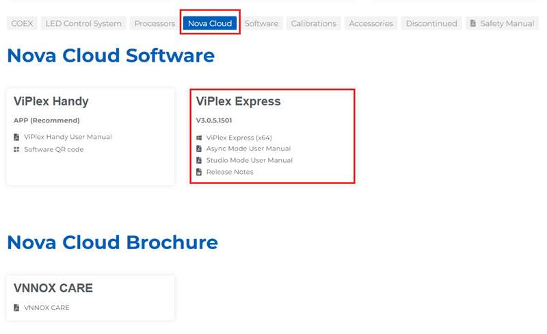Open the Discontinued tab

[x=431, y=23]
